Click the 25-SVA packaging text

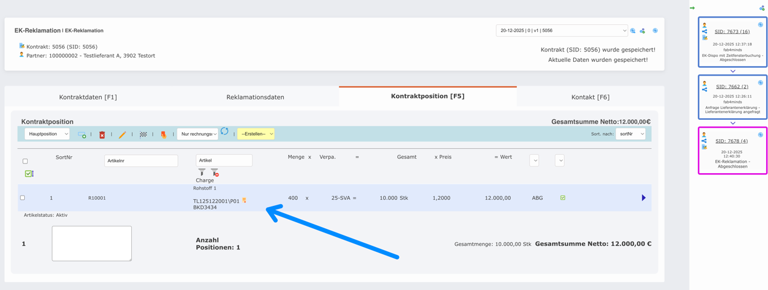[341, 198]
